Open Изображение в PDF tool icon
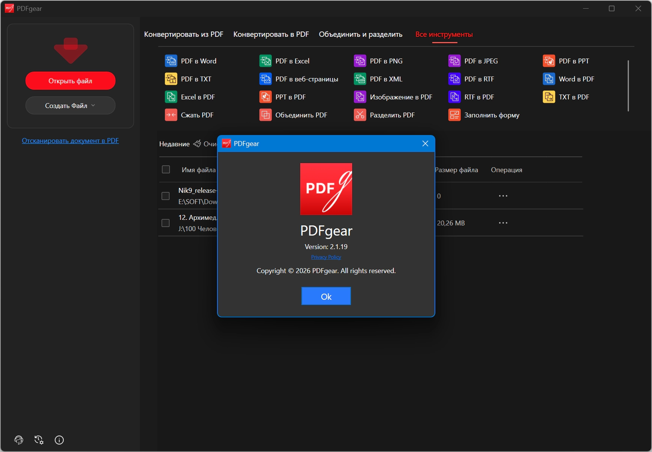This screenshot has height=452, width=652. [360, 97]
